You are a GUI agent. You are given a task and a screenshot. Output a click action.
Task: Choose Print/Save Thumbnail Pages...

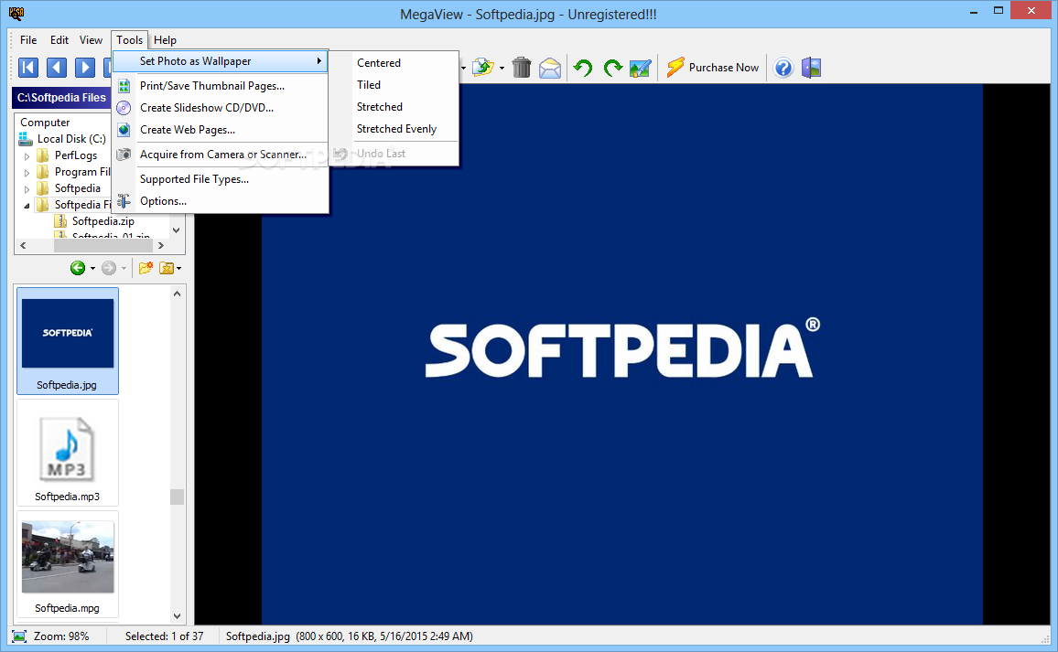[221, 86]
